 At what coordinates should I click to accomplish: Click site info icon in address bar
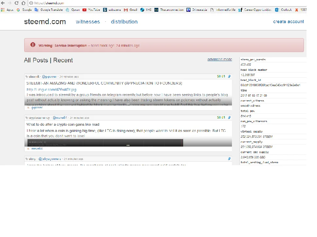click(31, 3)
